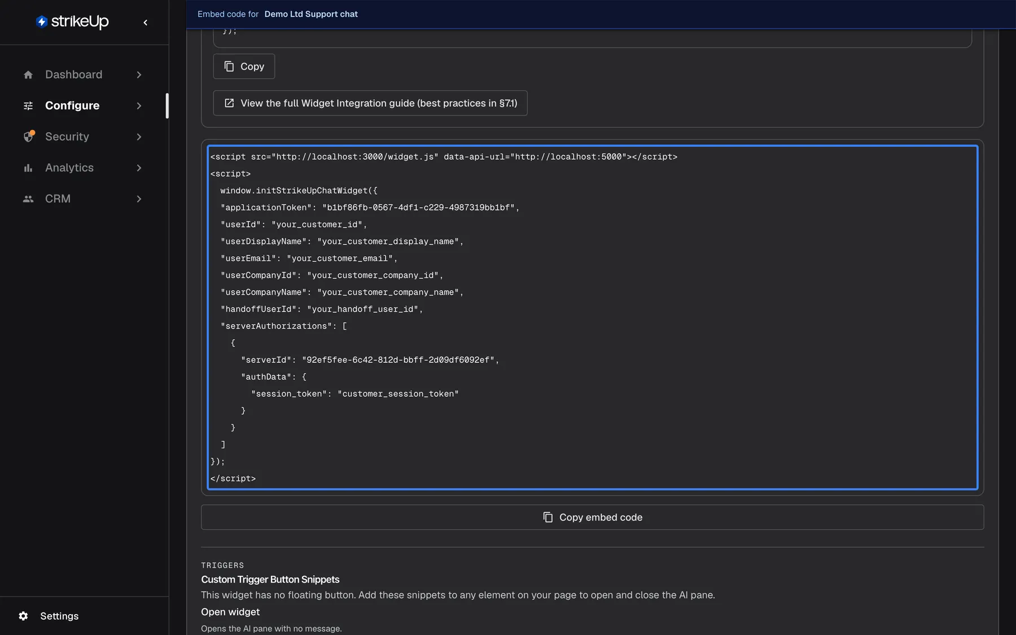Click the Copy button
This screenshot has height=635, width=1016.
tap(244, 67)
